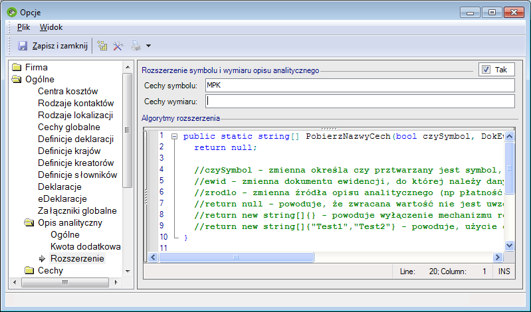Click code editor scroll down arrow

pos(509,246)
